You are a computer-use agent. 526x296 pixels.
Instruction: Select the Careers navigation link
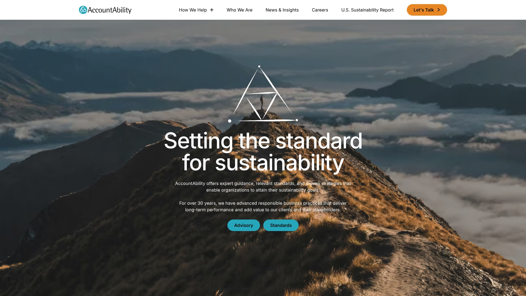click(320, 10)
